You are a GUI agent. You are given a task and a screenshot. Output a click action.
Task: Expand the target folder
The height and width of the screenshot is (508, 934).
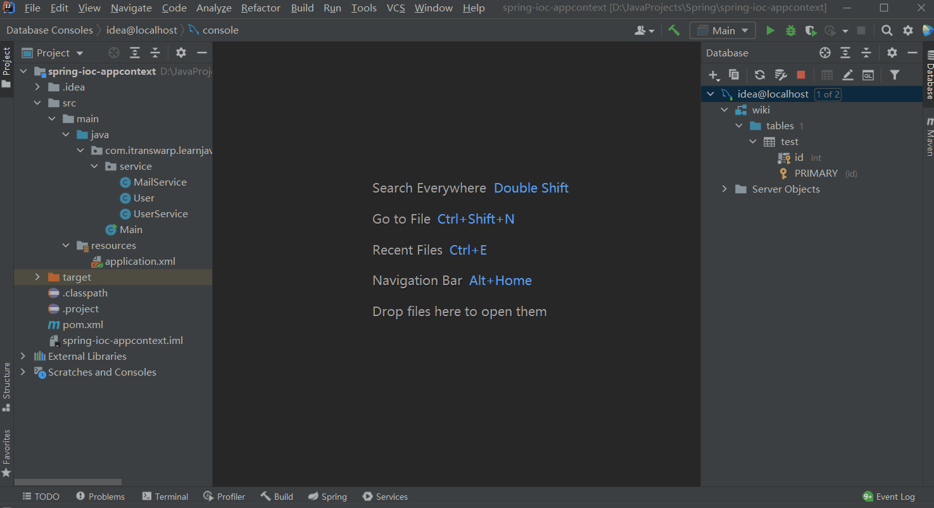click(37, 277)
